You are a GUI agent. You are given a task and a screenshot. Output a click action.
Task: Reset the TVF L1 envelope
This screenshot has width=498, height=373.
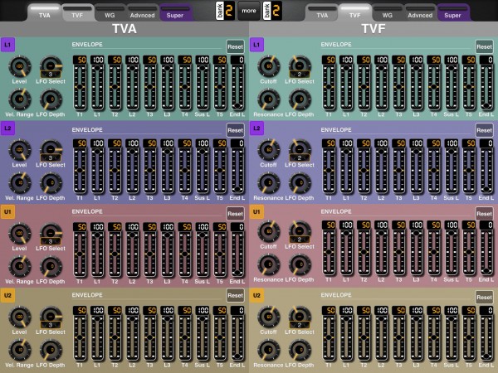(x=485, y=46)
